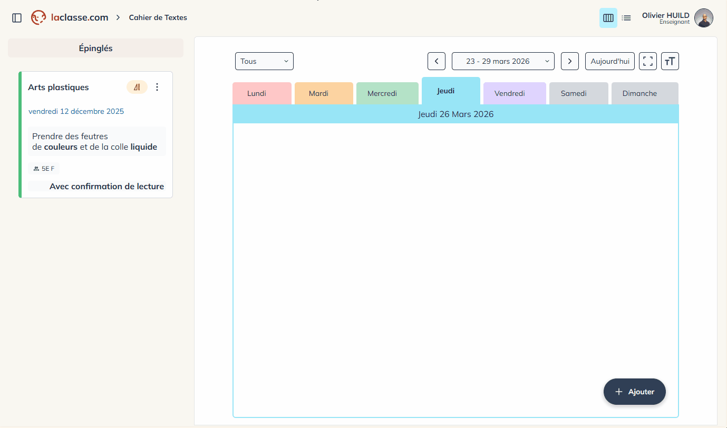727x428 pixels.
Task: Click the orange subject badge on Arts plastiques
Action: click(x=137, y=87)
